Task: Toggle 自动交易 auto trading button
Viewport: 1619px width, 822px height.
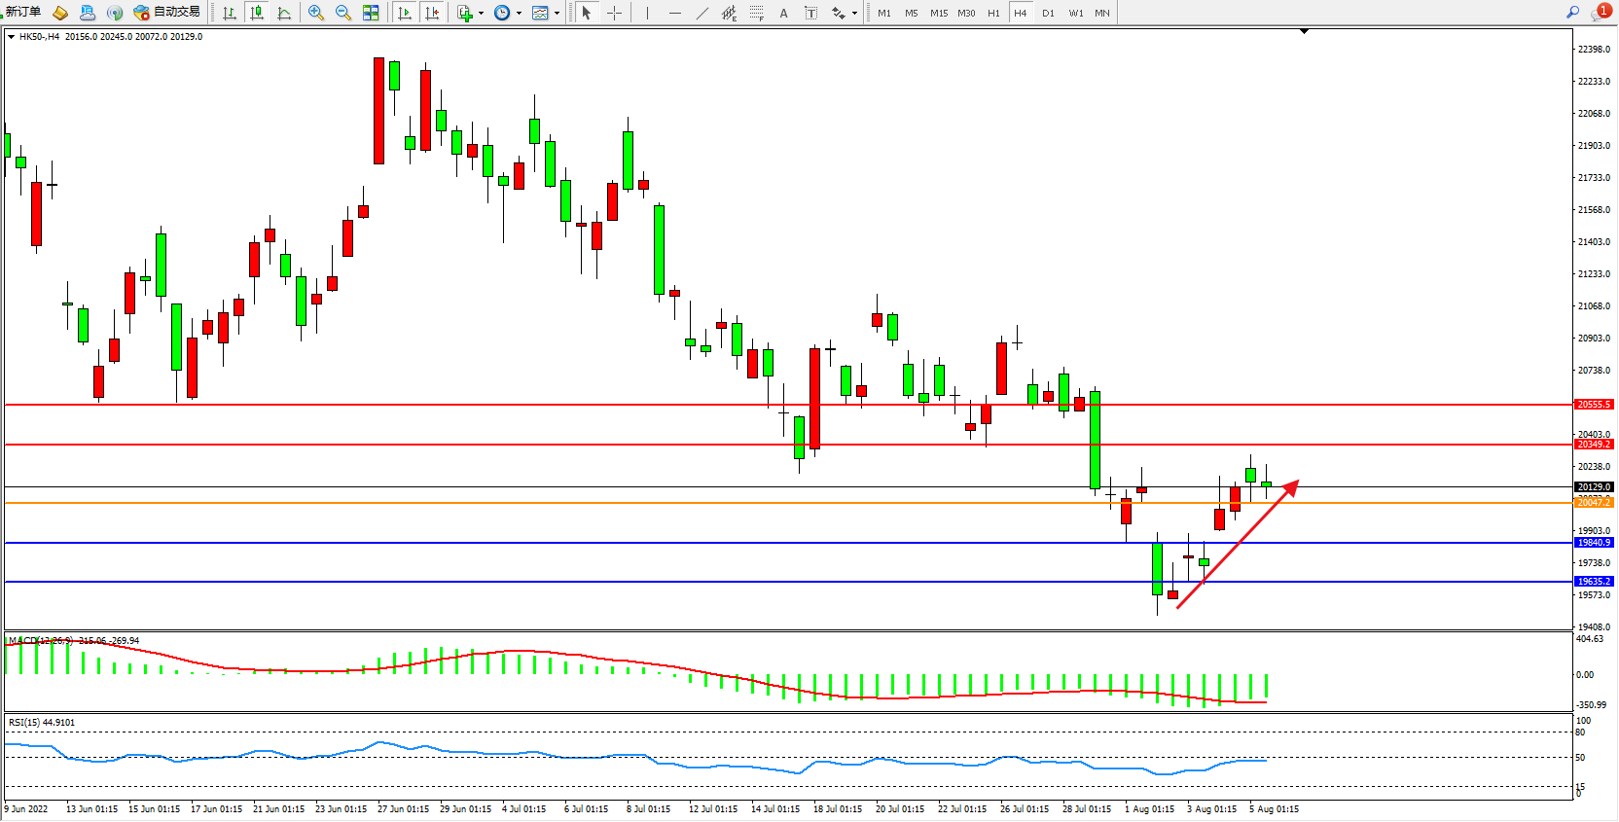Action: [167, 12]
